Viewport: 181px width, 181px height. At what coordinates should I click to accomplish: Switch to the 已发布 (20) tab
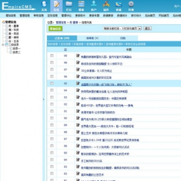pos(62,38)
